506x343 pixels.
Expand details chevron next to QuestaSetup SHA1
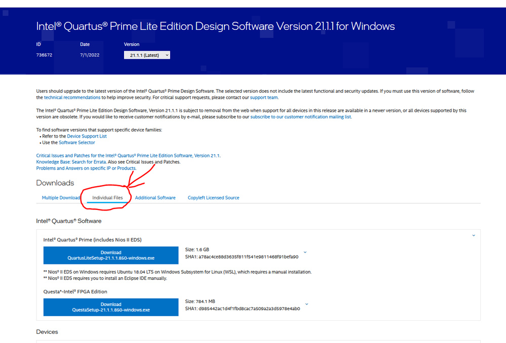point(306,304)
